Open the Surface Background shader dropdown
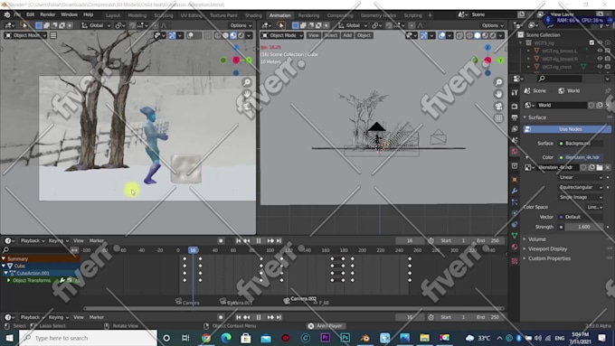 point(581,144)
